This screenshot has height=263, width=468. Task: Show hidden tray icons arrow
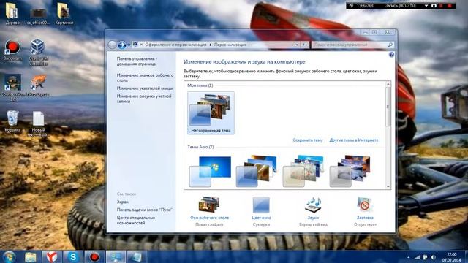[408, 257]
